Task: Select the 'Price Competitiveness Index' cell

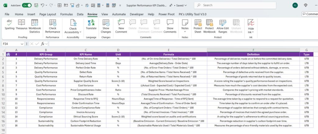Action: click(x=86, y=90)
